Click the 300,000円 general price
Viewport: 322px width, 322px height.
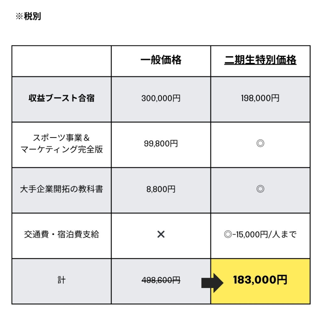(161, 98)
